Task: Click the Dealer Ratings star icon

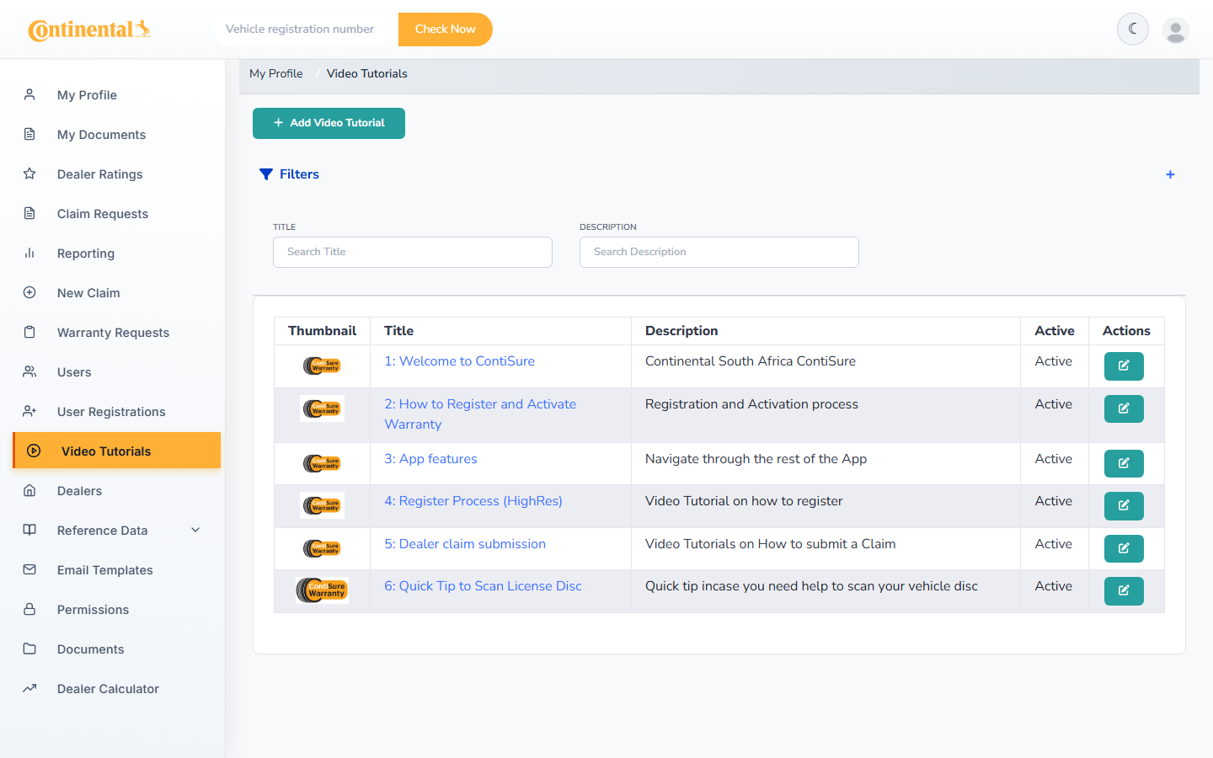Action: tap(29, 173)
